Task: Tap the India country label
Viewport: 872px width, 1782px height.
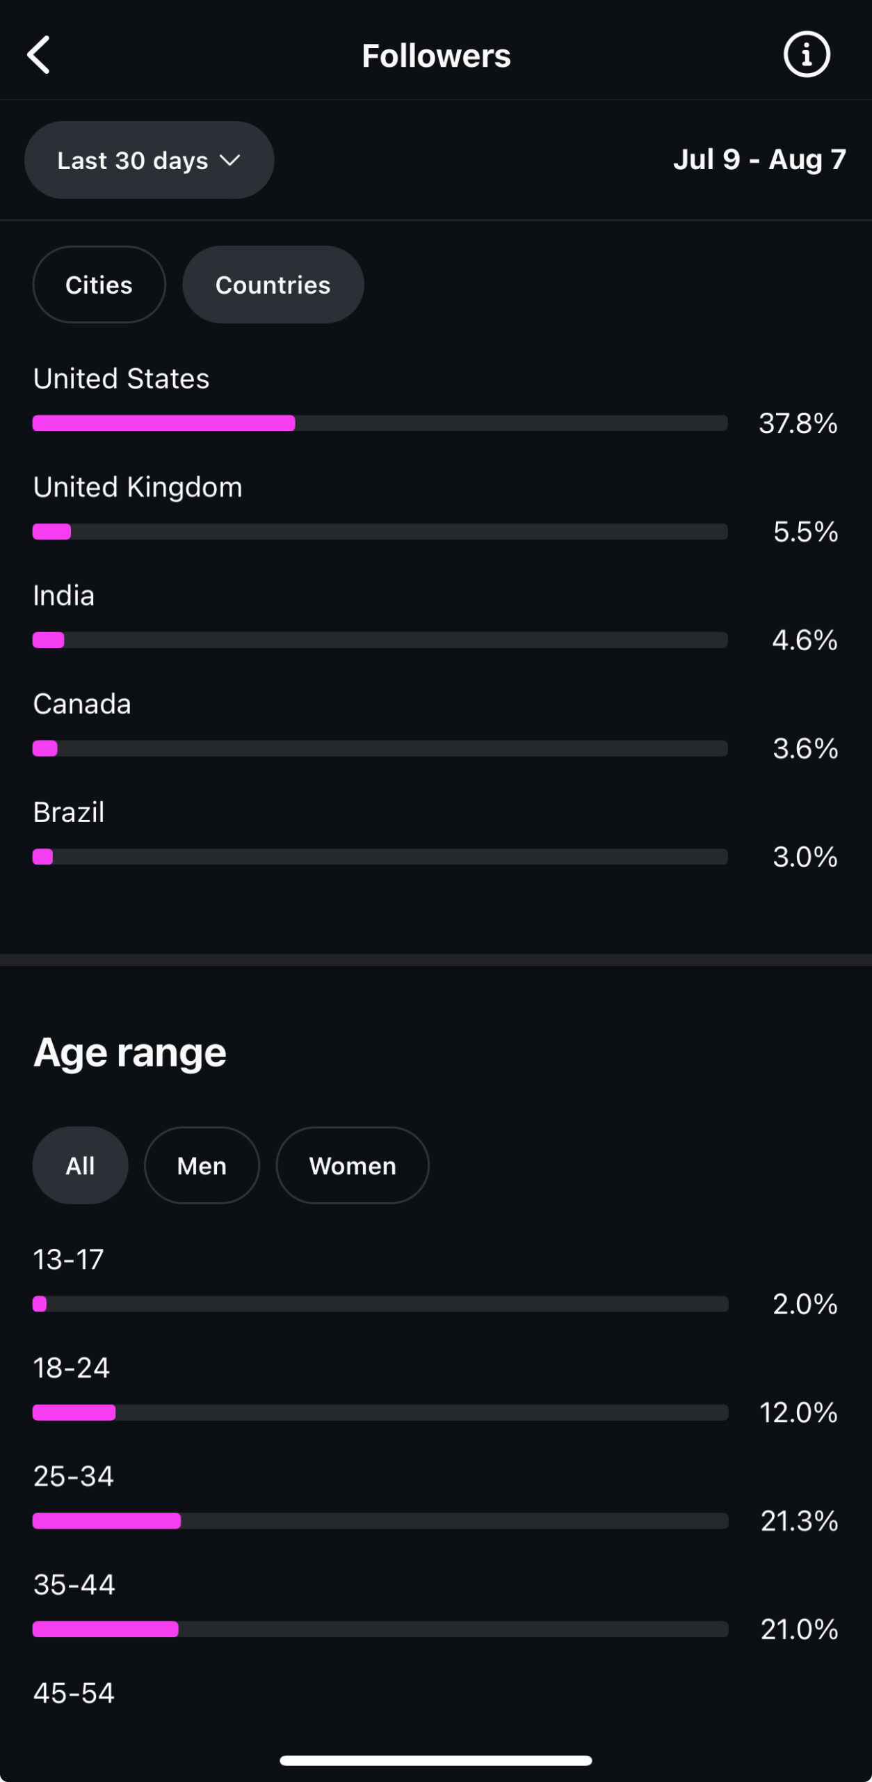Action: (64, 596)
